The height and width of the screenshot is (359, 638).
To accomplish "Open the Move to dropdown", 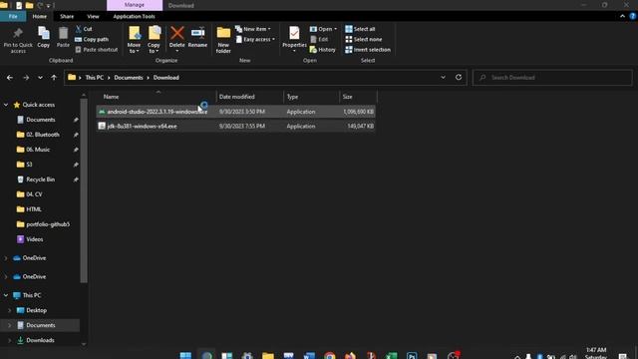I will 134,40.
